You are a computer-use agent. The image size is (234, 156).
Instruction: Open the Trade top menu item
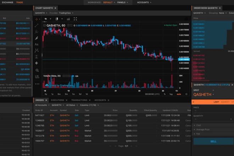19,2
